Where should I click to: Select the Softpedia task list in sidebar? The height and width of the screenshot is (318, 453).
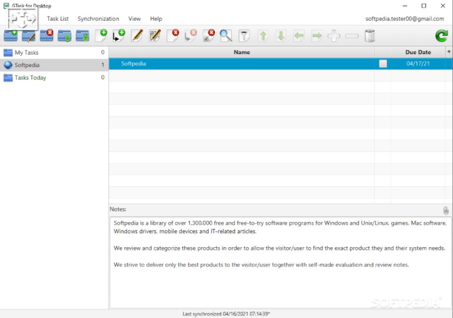54,65
